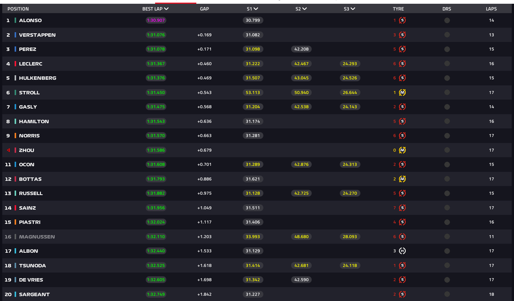Click the LAPS column header
The image size is (514, 301).
click(492, 9)
